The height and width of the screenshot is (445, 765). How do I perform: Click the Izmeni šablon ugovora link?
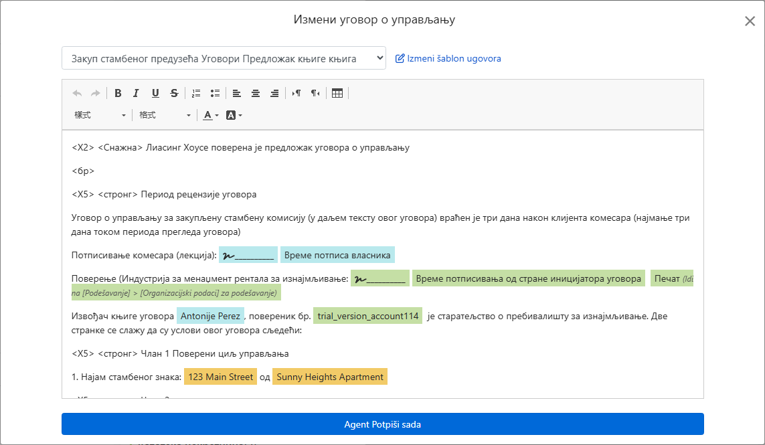pos(448,59)
